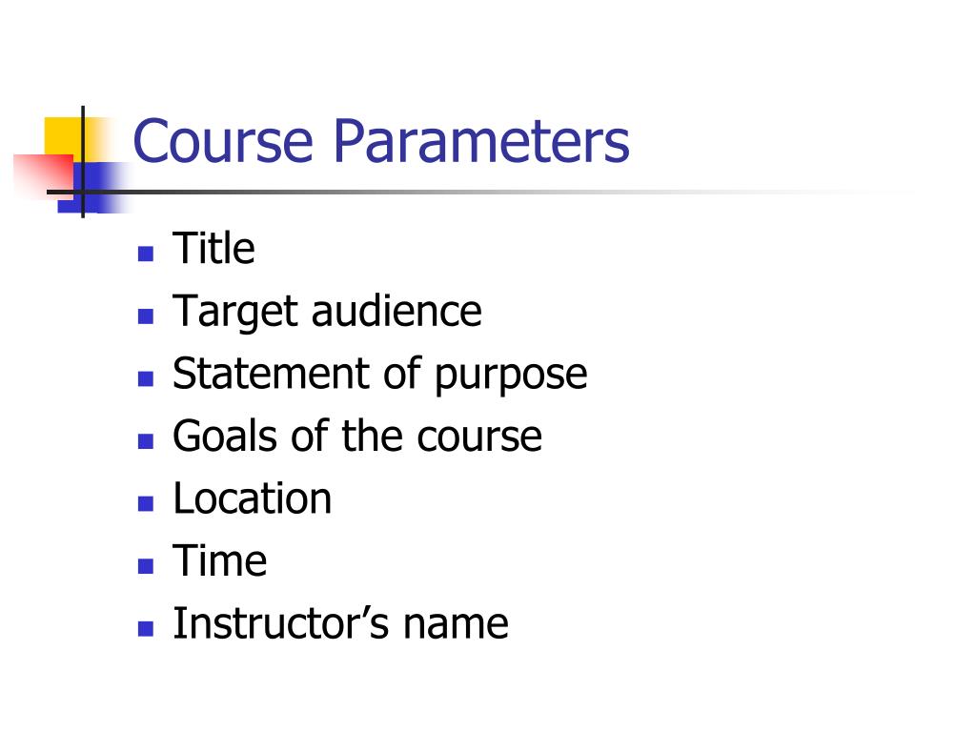Screen dimensions: 976x732
Task: Click the word Parameters in the heading
Action: pos(481,141)
